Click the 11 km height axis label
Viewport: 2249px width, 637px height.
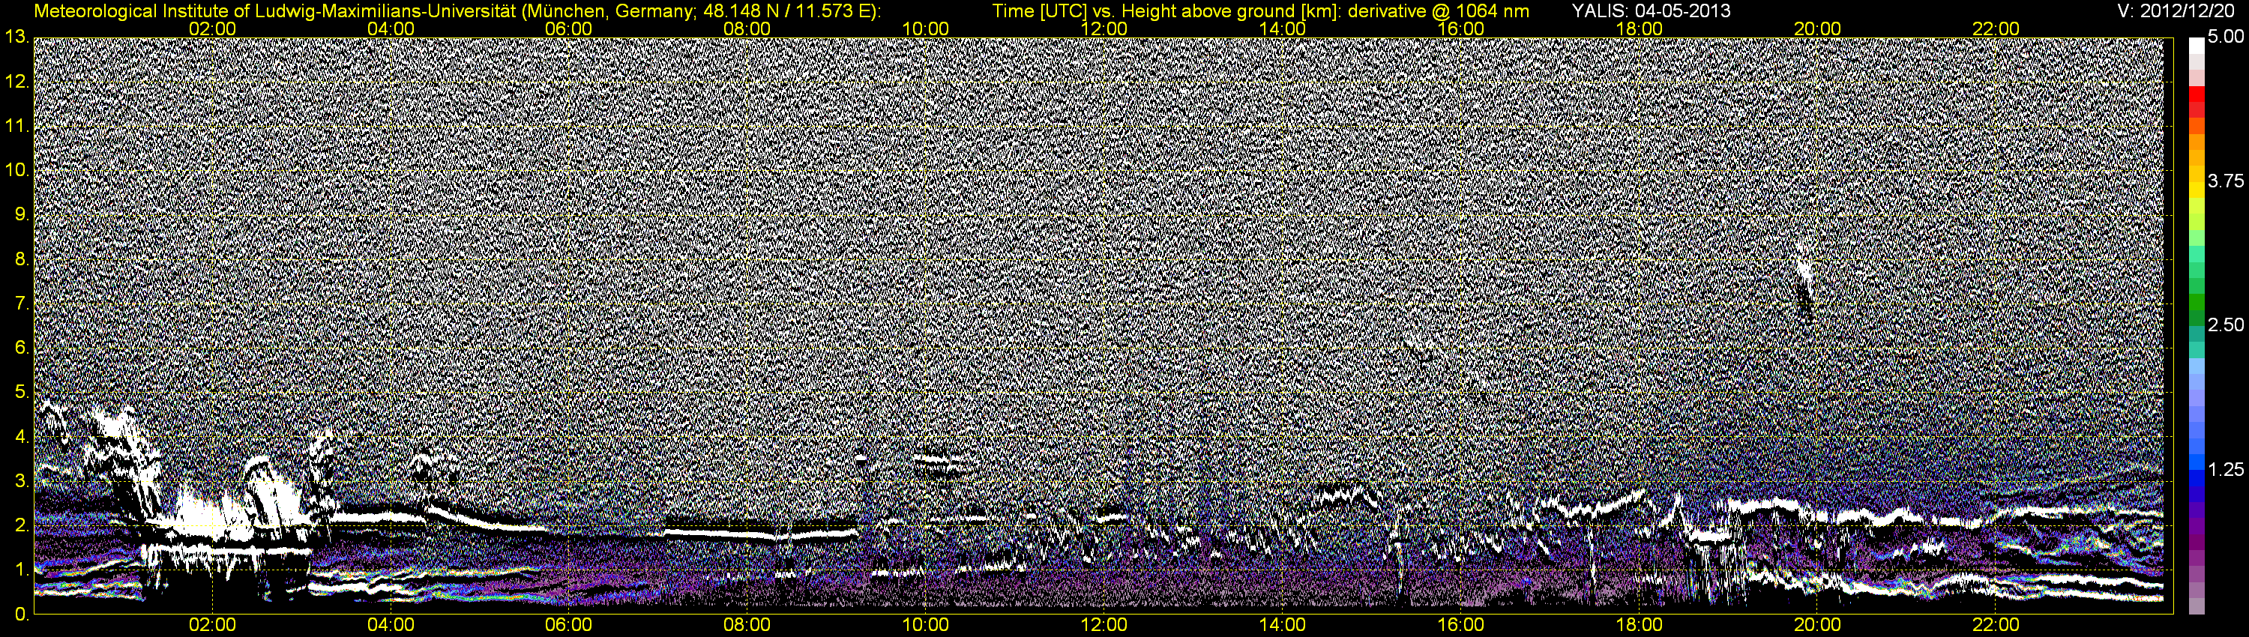[x=16, y=126]
